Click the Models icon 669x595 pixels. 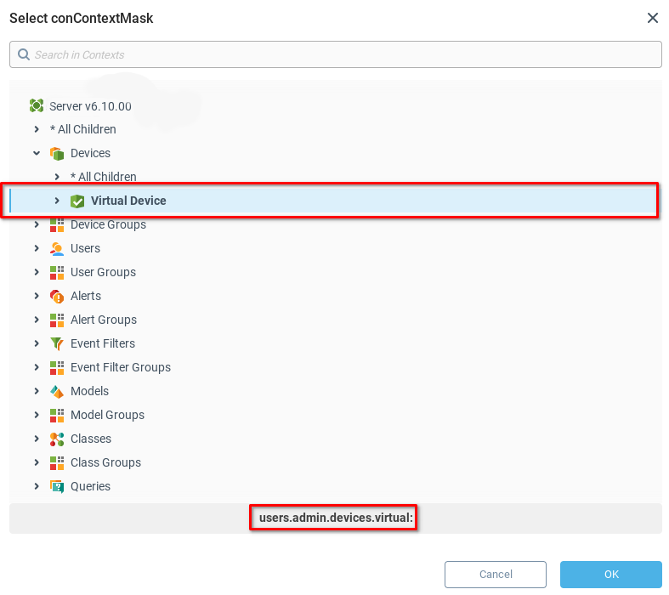(x=57, y=391)
